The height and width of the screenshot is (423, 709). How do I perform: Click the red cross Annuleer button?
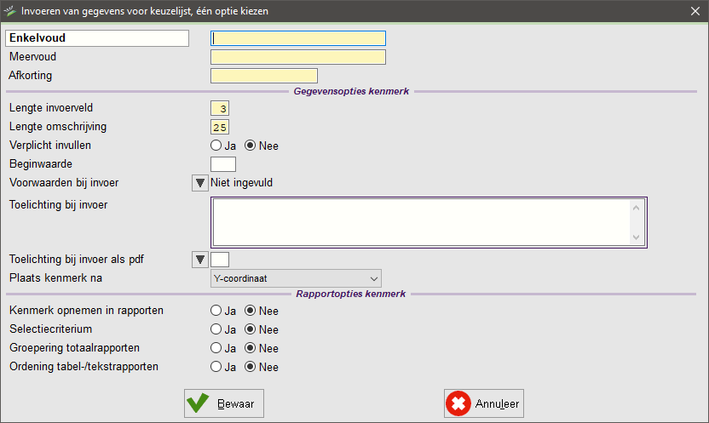483,403
